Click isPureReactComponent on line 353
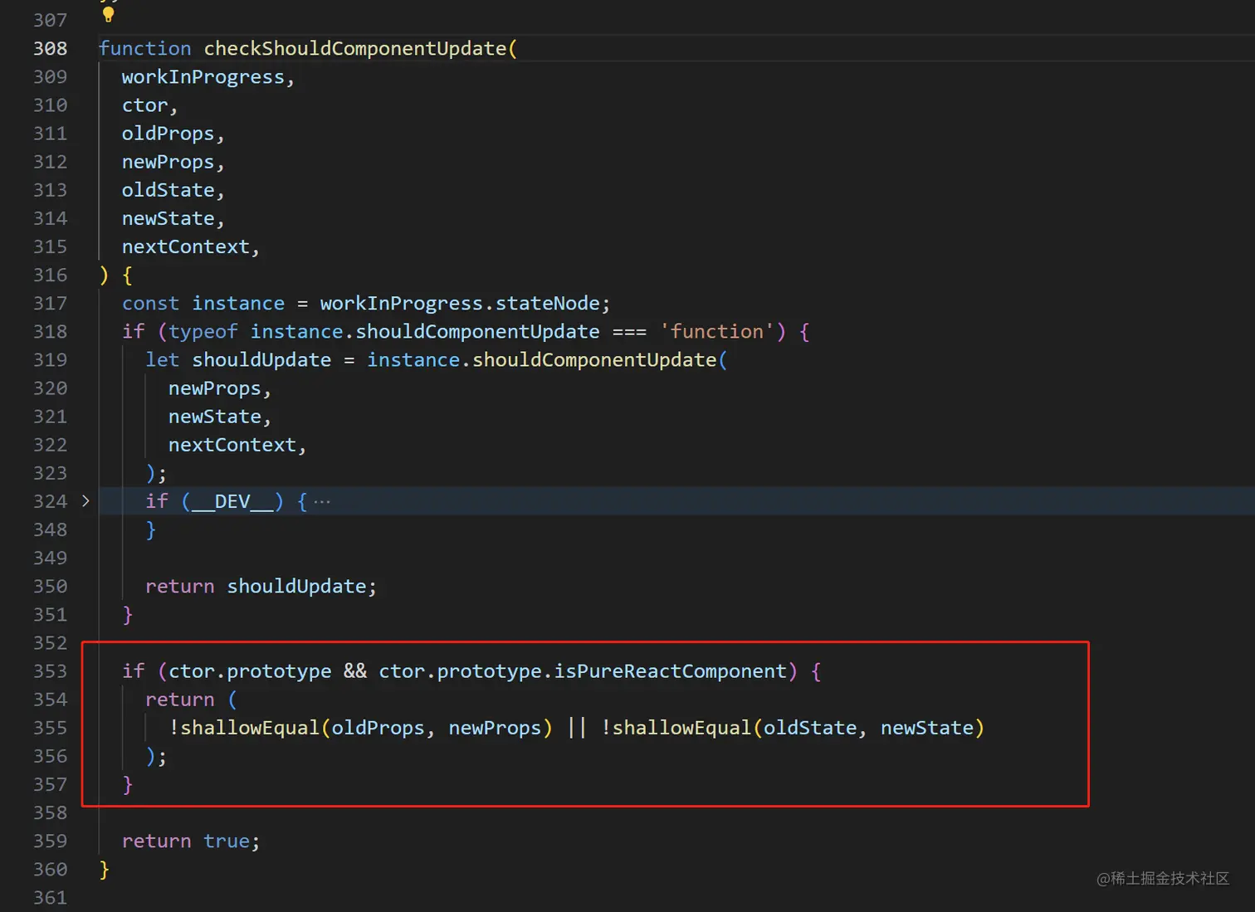The image size is (1255, 912). pyautogui.click(x=671, y=671)
